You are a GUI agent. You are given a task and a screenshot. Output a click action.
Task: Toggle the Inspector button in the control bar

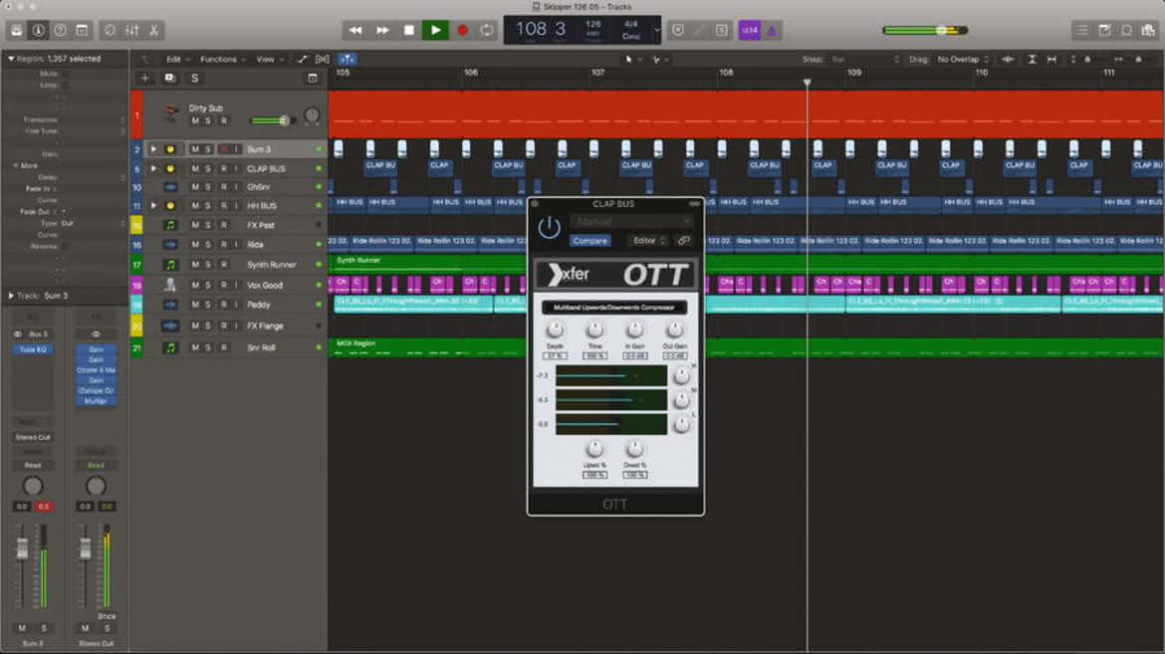(x=38, y=31)
